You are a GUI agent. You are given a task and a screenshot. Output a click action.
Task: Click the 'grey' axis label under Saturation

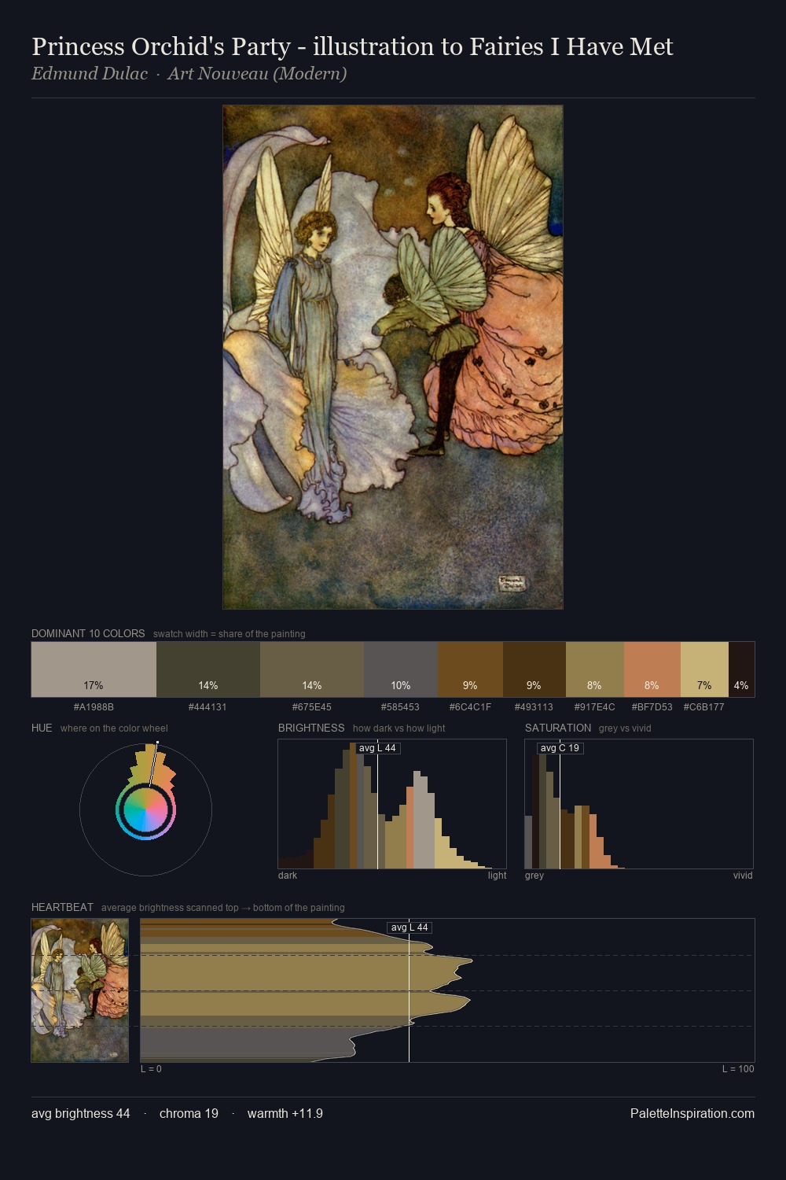(x=534, y=876)
